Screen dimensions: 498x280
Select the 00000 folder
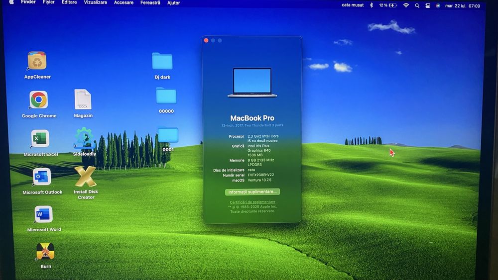[x=166, y=96]
